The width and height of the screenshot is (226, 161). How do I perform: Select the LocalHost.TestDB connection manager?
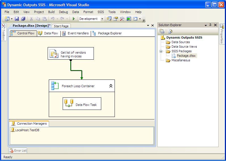(25, 130)
